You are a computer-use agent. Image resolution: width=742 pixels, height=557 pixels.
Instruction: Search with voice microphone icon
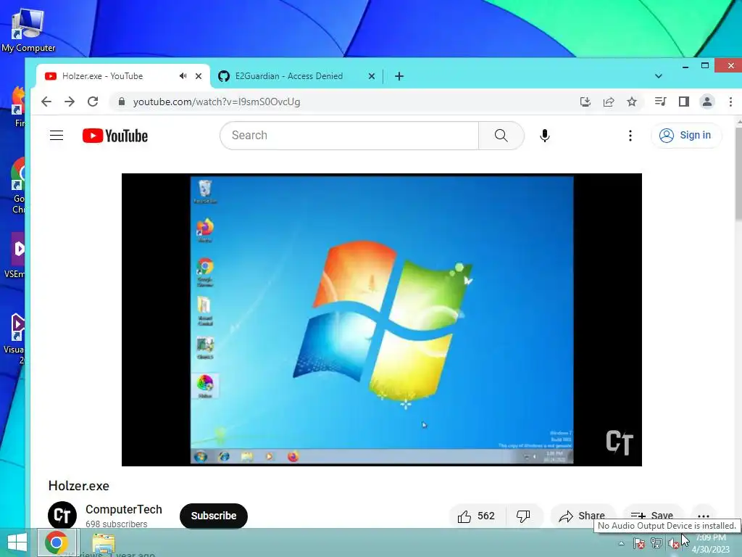(545, 136)
